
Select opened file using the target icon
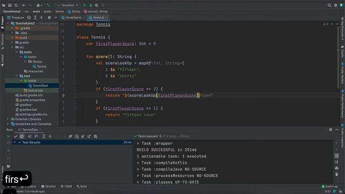click(x=29, y=17)
